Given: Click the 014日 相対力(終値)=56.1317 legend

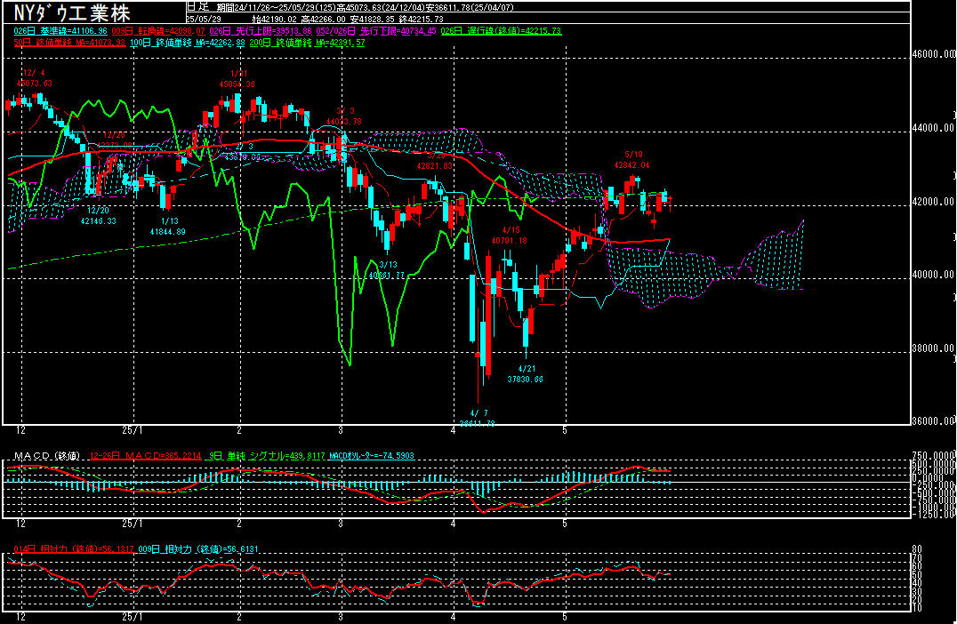Looking at the screenshot, I should pyautogui.click(x=74, y=549).
